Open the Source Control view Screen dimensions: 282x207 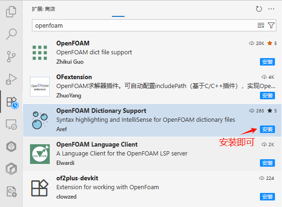pyautogui.click(x=11, y=57)
